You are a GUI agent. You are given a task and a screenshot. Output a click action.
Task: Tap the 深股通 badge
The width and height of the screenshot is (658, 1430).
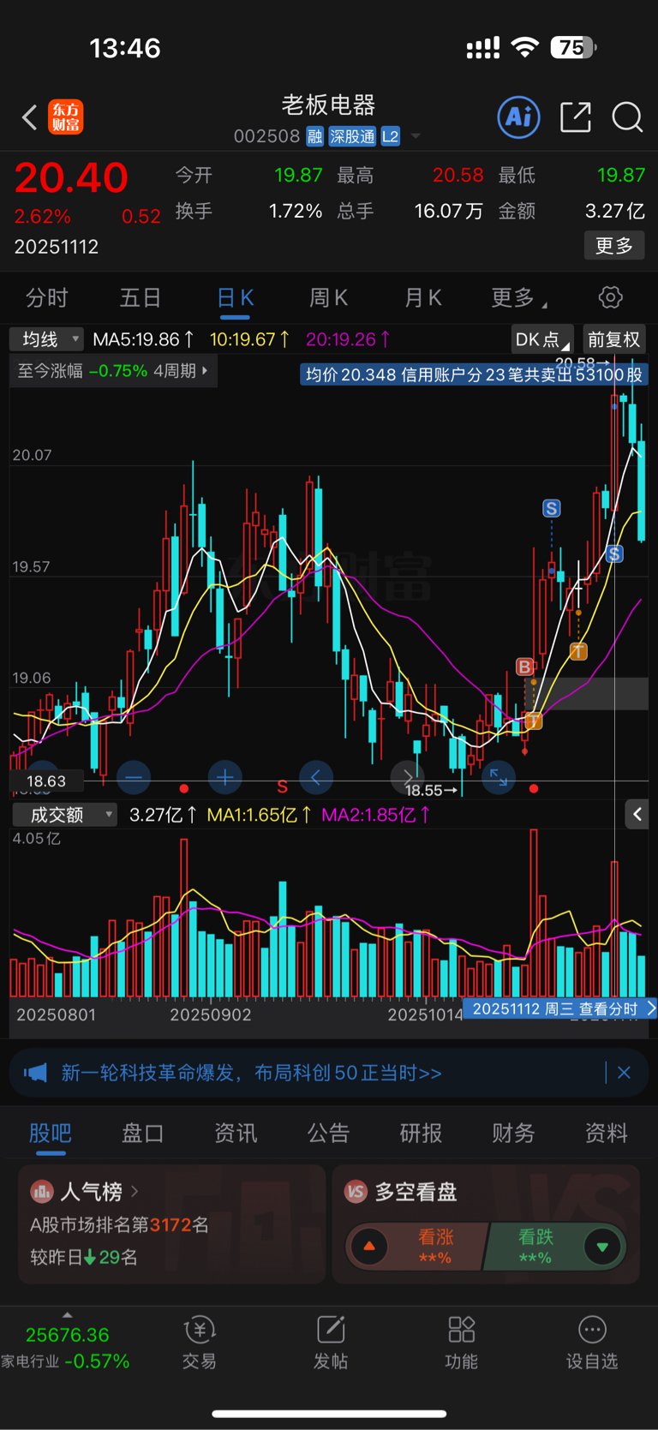(x=352, y=136)
